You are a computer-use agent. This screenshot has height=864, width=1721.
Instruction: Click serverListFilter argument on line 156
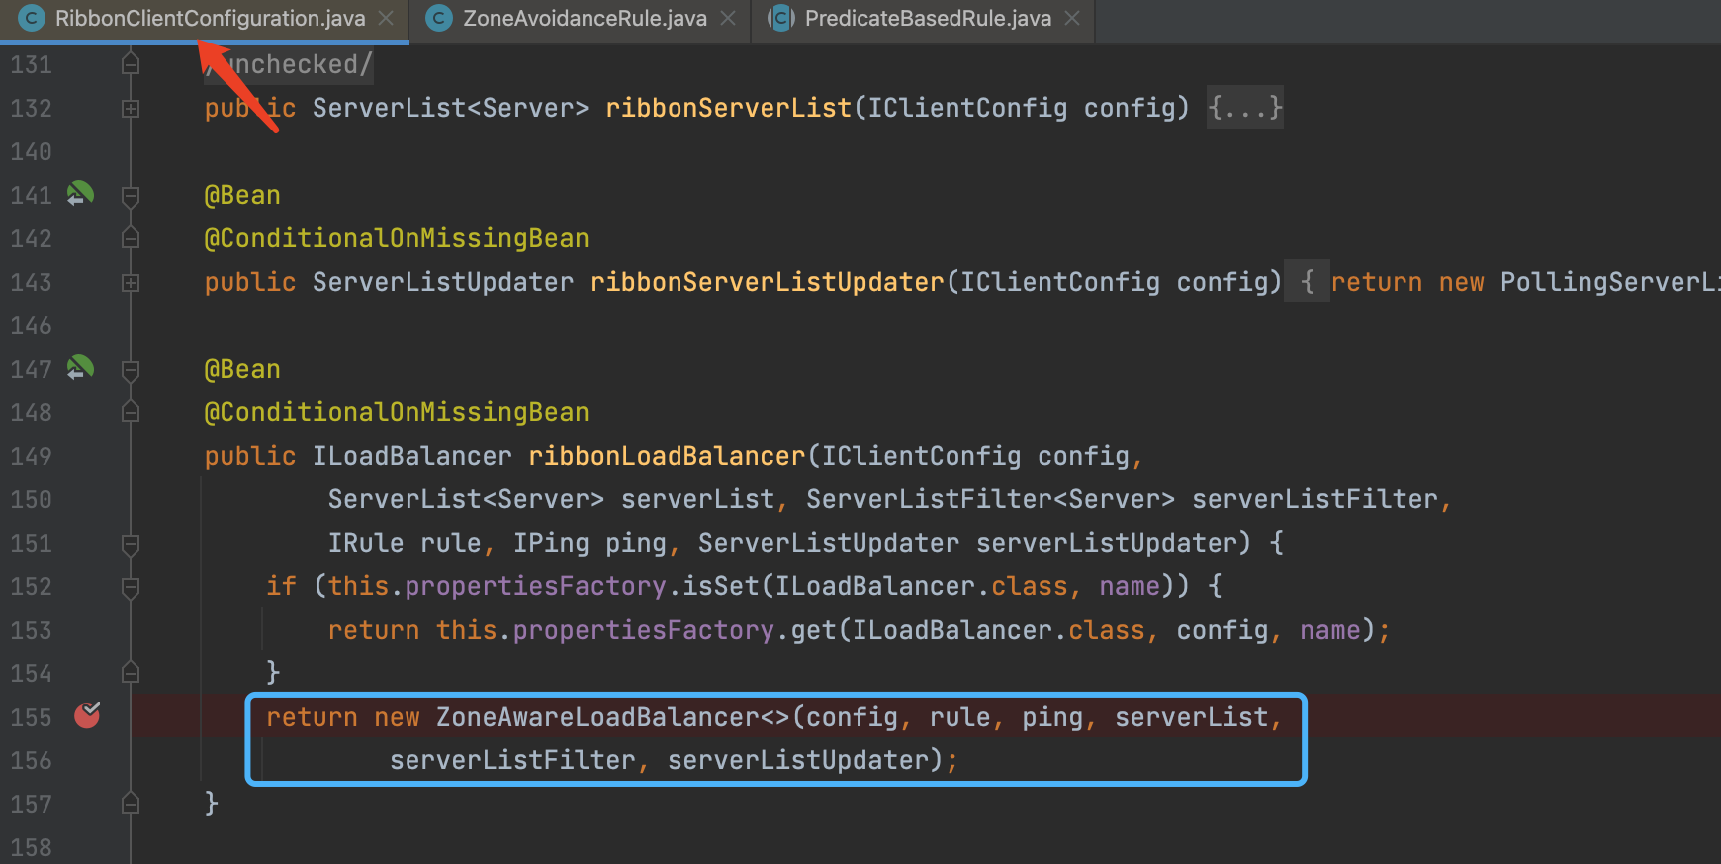click(512, 760)
